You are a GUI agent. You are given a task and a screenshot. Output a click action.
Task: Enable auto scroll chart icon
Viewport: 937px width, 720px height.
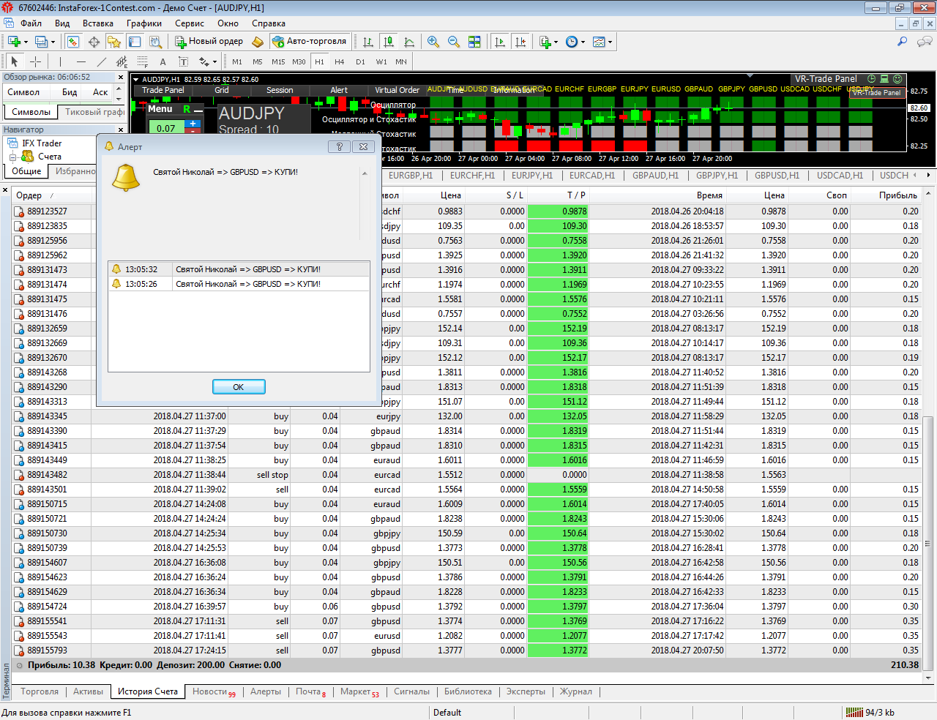coord(500,42)
